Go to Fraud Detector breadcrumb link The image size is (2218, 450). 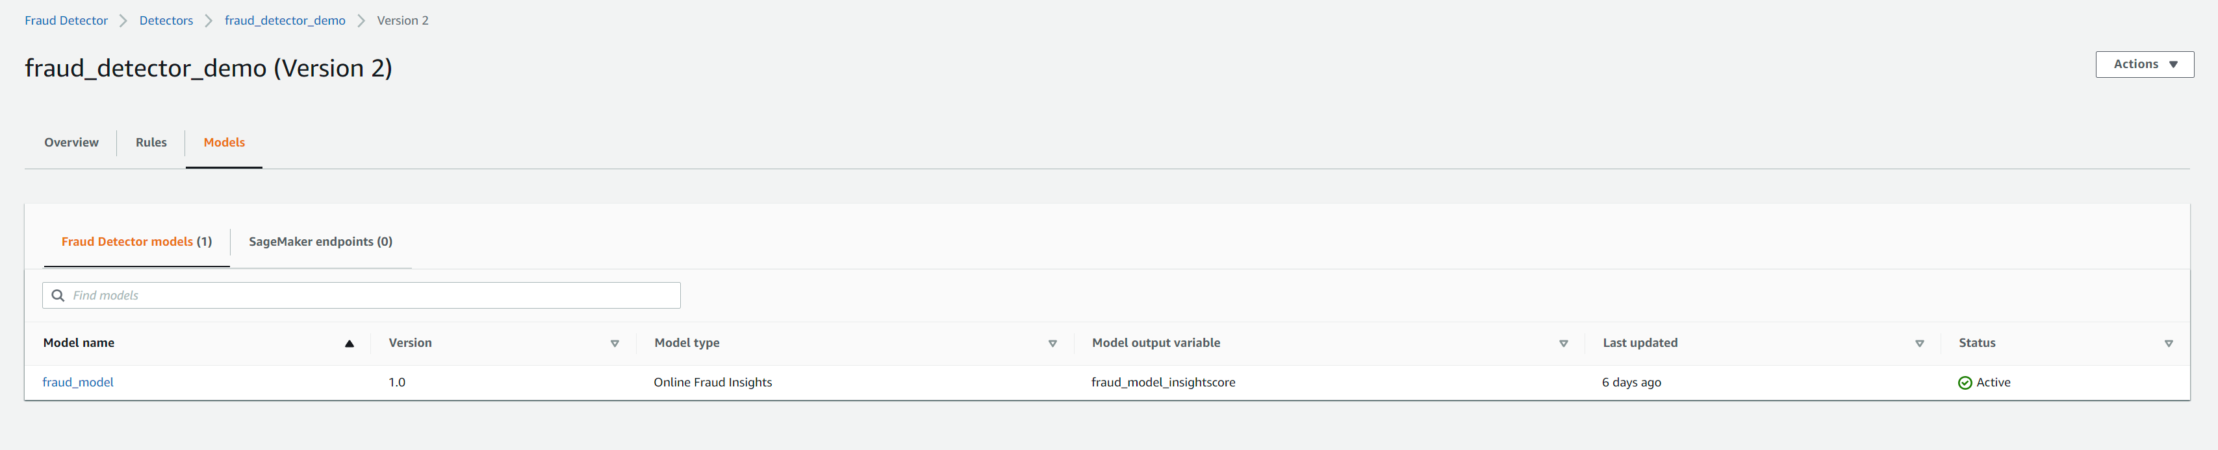click(66, 21)
